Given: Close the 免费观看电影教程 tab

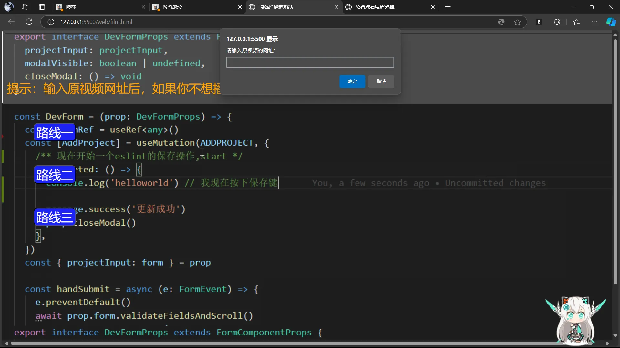Looking at the screenshot, I should [433, 7].
